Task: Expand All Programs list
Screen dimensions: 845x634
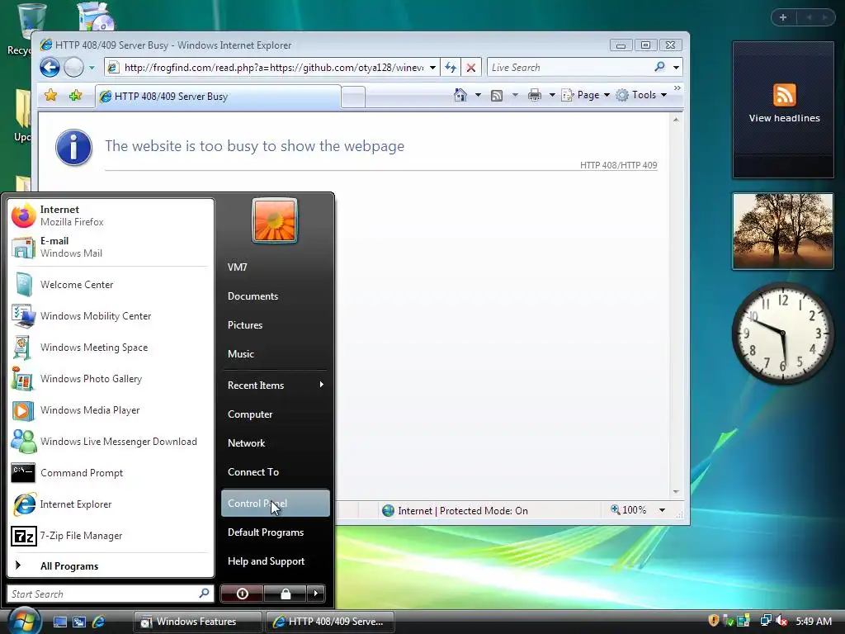Action: pyautogui.click(x=110, y=566)
